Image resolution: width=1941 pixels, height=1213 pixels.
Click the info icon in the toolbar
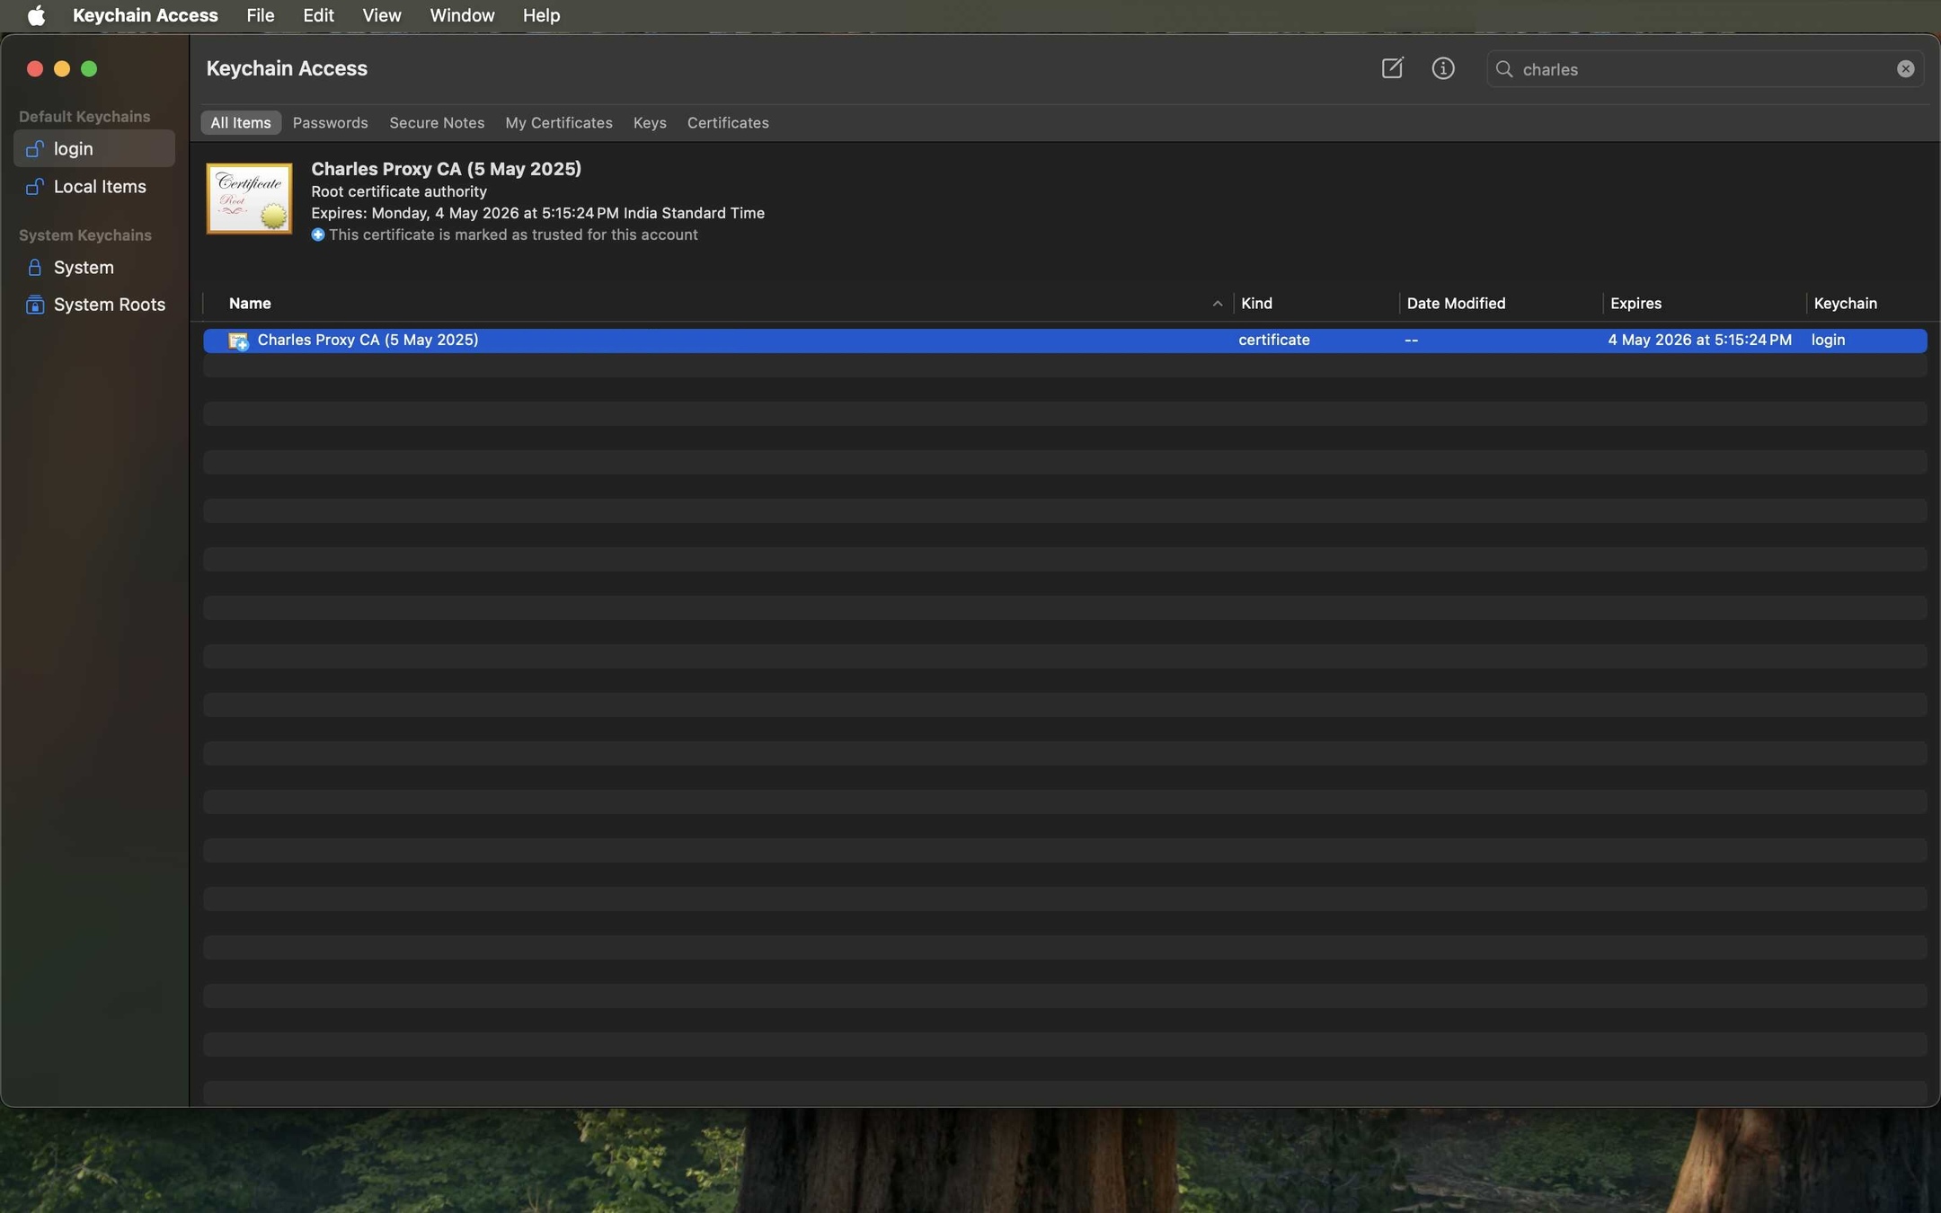(1443, 68)
